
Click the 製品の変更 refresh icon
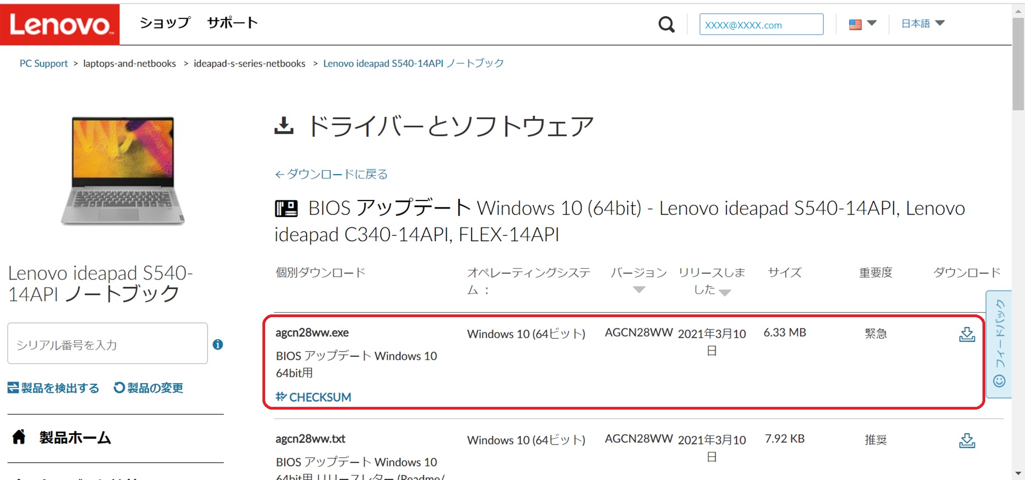coord(119,388)
